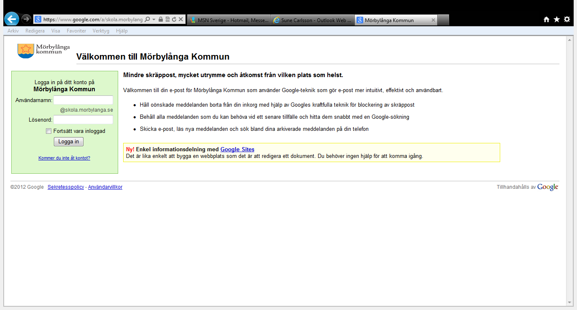Close the Mörbylånga Kommun tab

(x=433, y=20)
